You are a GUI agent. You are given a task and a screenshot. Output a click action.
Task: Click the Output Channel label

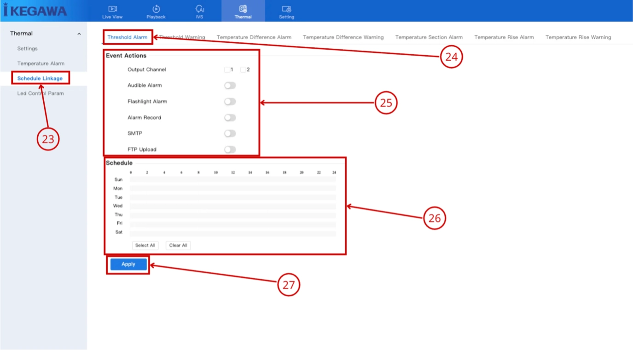[147, 70]
